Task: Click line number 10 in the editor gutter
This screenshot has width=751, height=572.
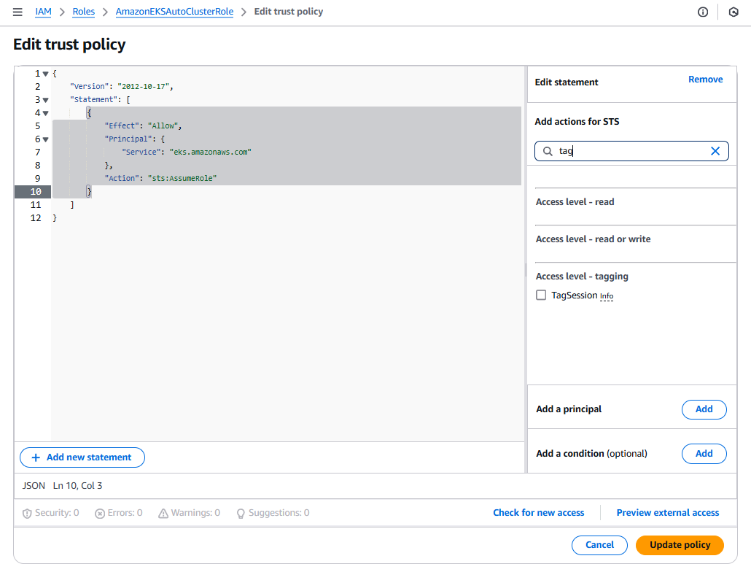Action: click(36, 192)
